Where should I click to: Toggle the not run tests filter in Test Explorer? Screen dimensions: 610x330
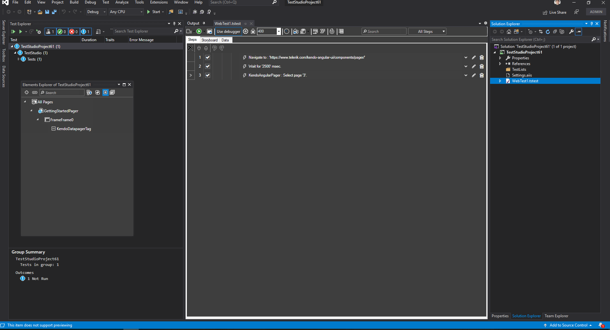[85, 32]
